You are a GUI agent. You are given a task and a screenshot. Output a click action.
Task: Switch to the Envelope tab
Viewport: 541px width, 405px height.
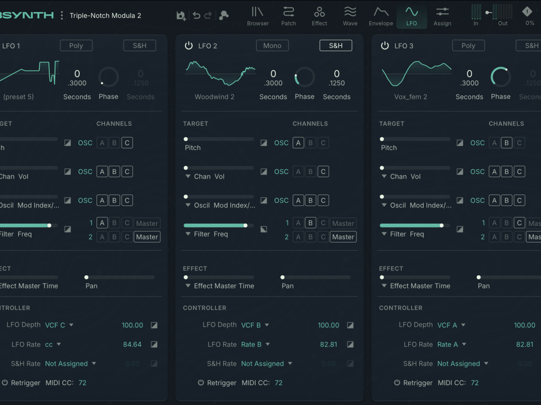381,16
